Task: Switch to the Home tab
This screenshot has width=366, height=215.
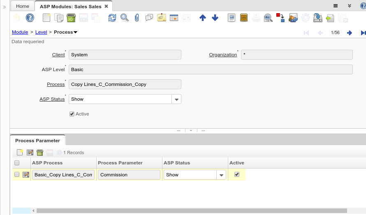Action: click(23, 6)
